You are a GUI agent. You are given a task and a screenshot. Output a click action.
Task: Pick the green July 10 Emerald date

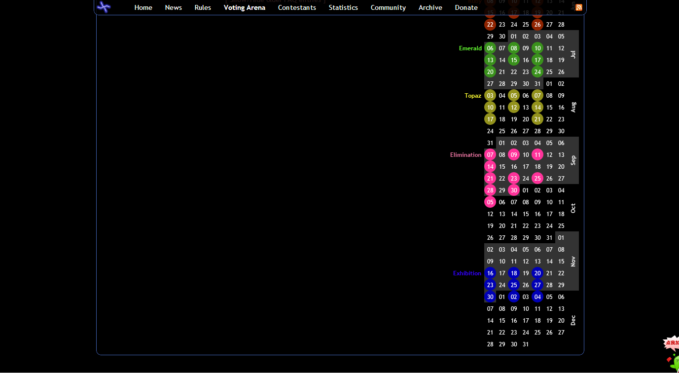point(537,48)
